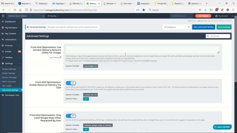This screenshot has height=133, width=237.
Task: Open Admin Accounts submenu item
Action: pos(9,82)
